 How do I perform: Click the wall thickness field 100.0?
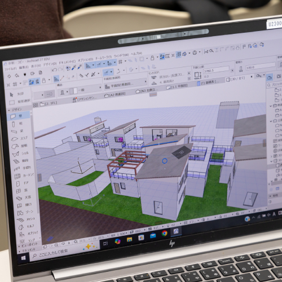[x=261, y=66]
